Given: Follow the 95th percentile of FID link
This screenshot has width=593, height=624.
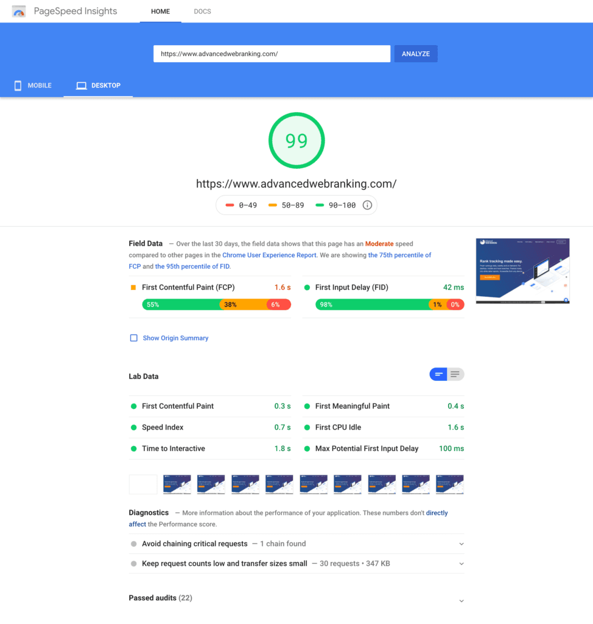Looking at the screenshot, I should 192,266.
